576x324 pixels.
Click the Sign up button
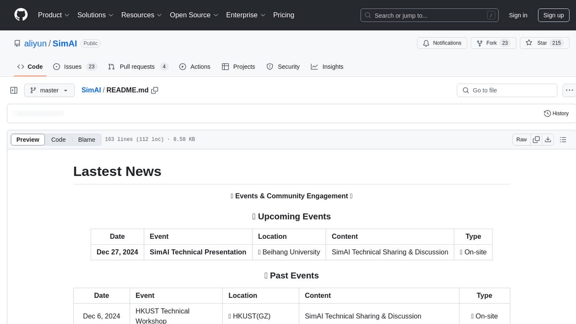click(554, 15)
